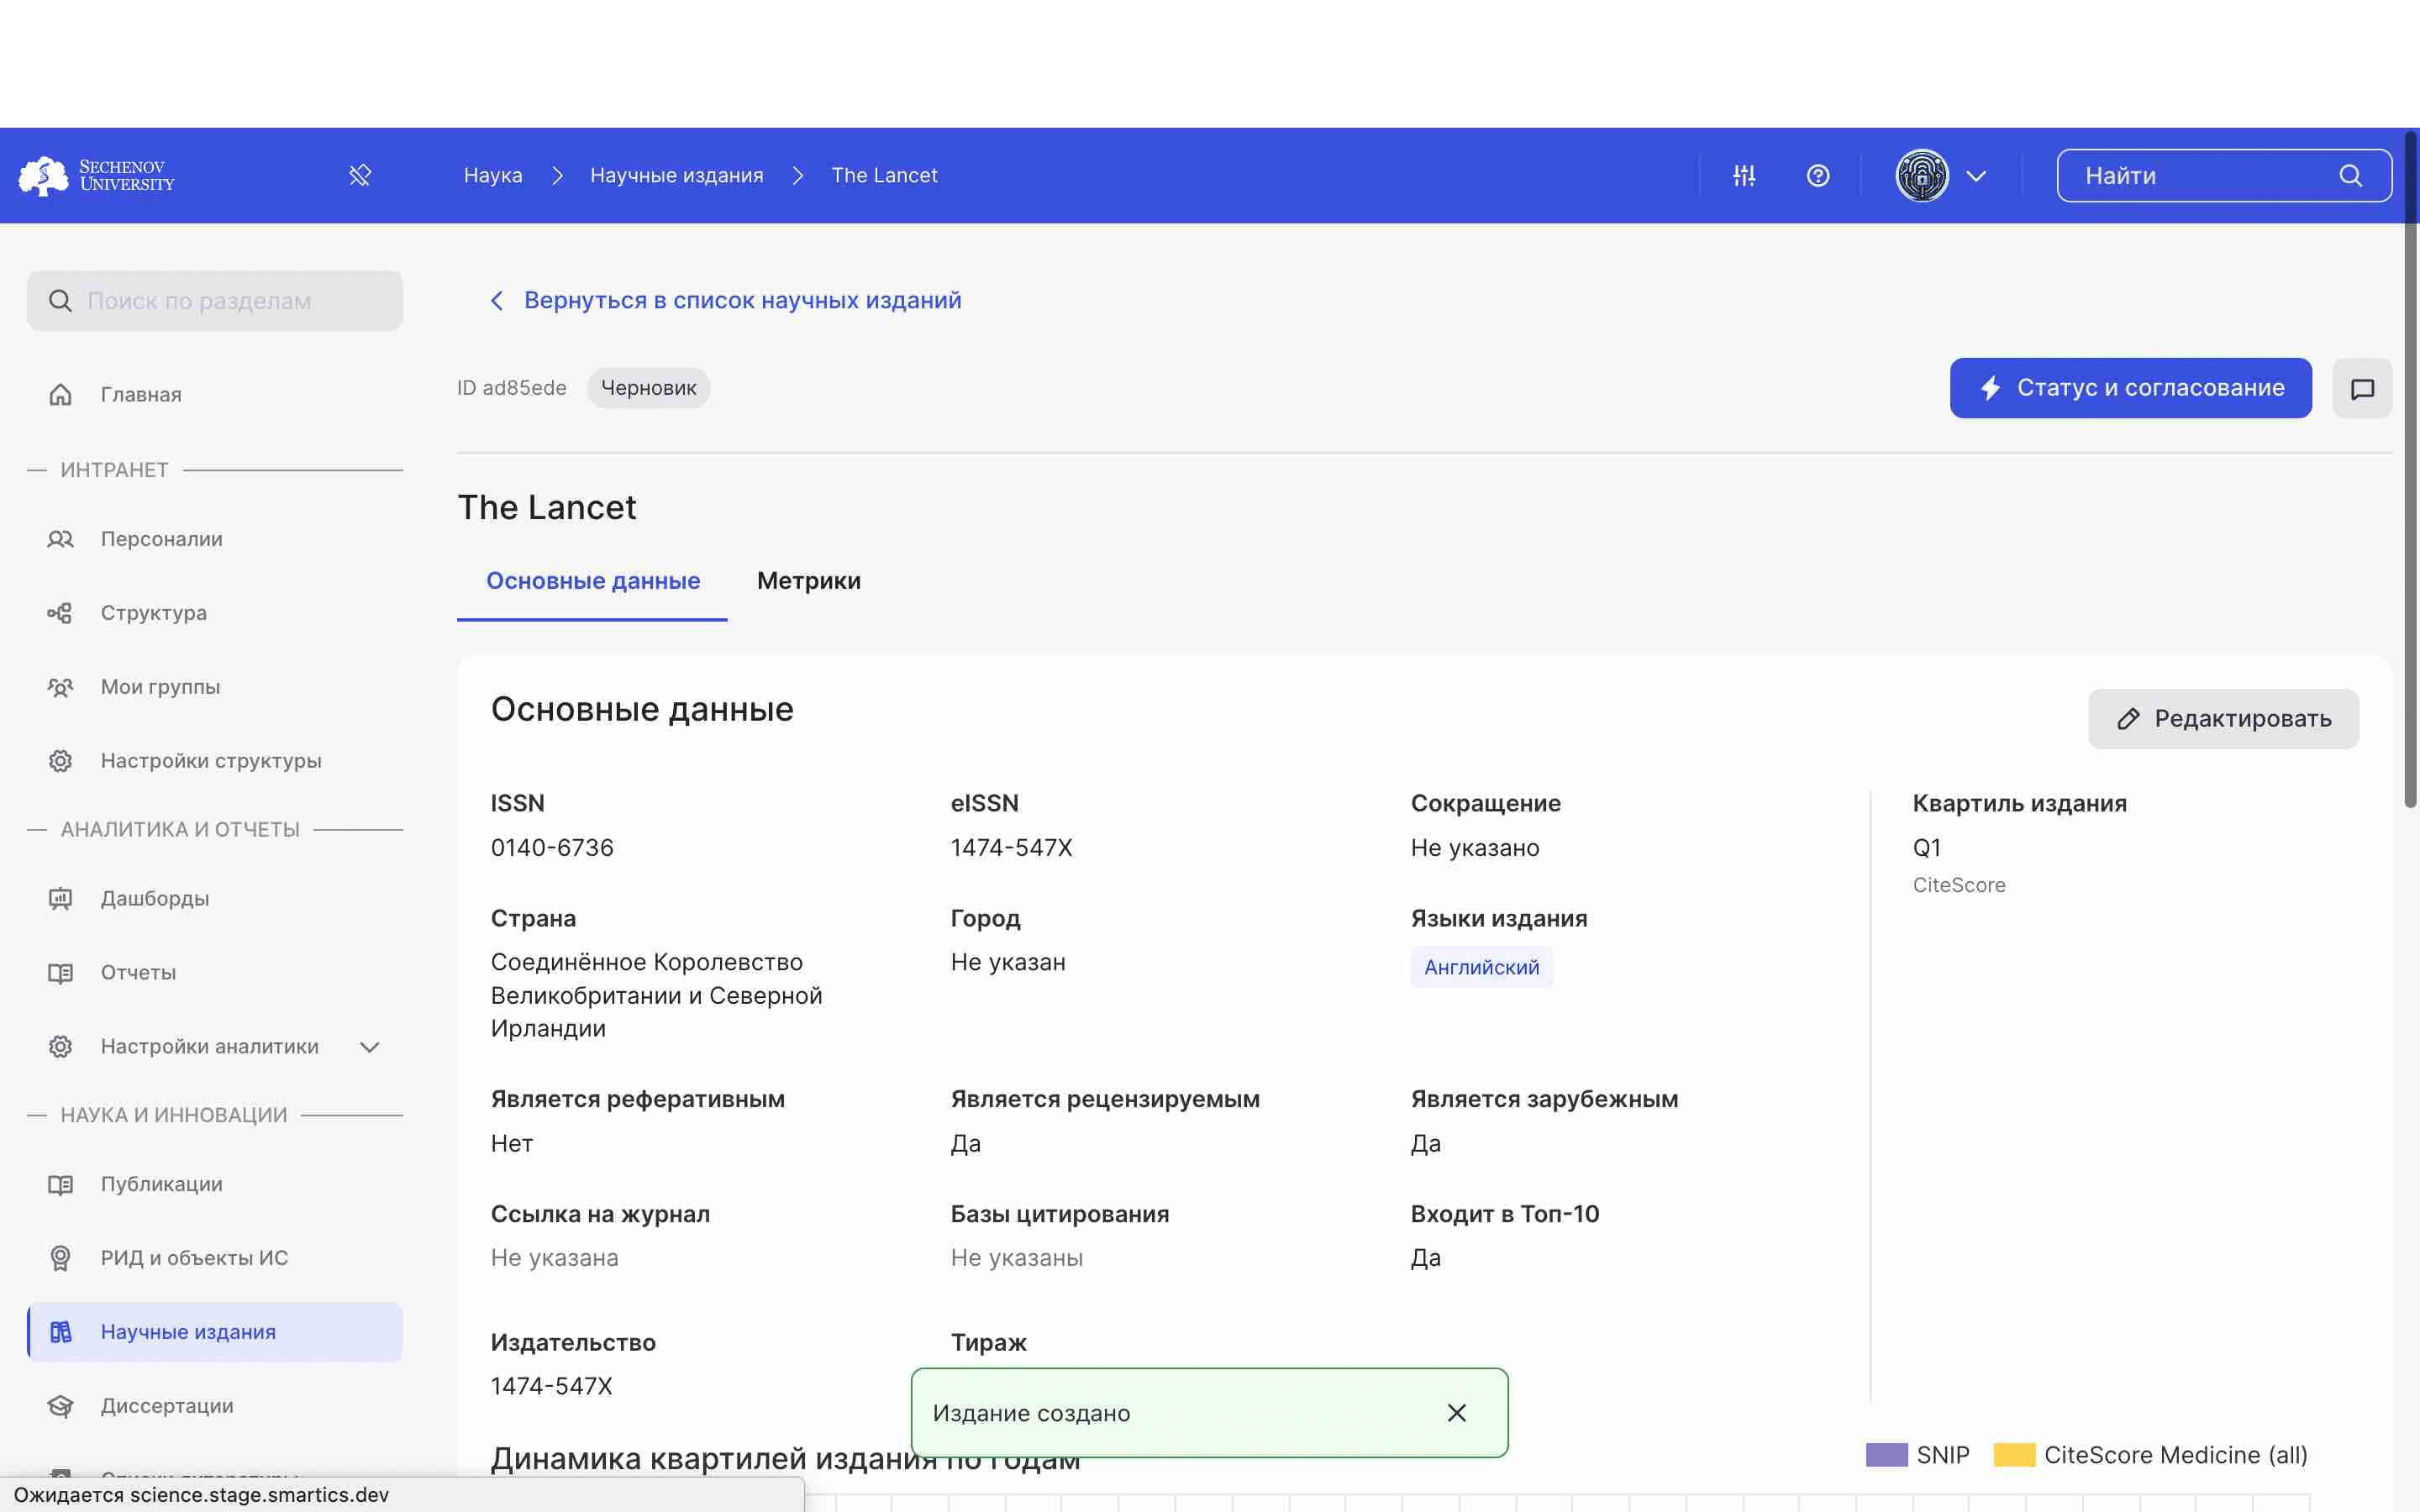The height and width of the screenshot is (1512, 2420).
Task: Toggle SNIP purple legend swatch
Action: 1887,1455
